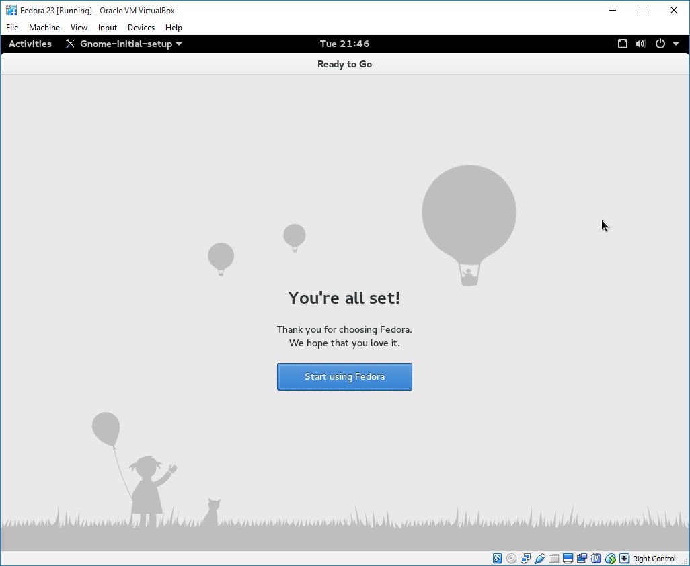Click the keyboard capture down-arrow status icon

[x=624, y=559]
